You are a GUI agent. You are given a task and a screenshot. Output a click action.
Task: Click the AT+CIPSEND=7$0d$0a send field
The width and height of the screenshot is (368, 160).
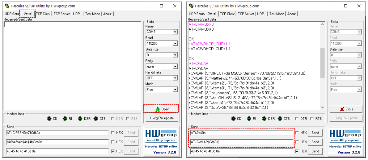[57, 133]
